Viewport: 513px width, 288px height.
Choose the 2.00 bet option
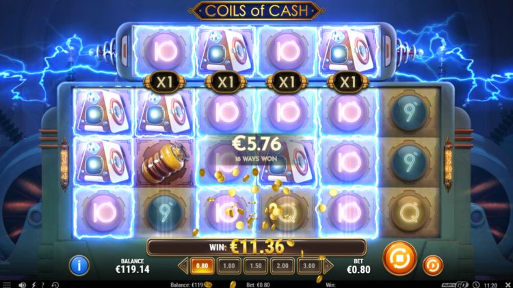(x=282, y=265)
